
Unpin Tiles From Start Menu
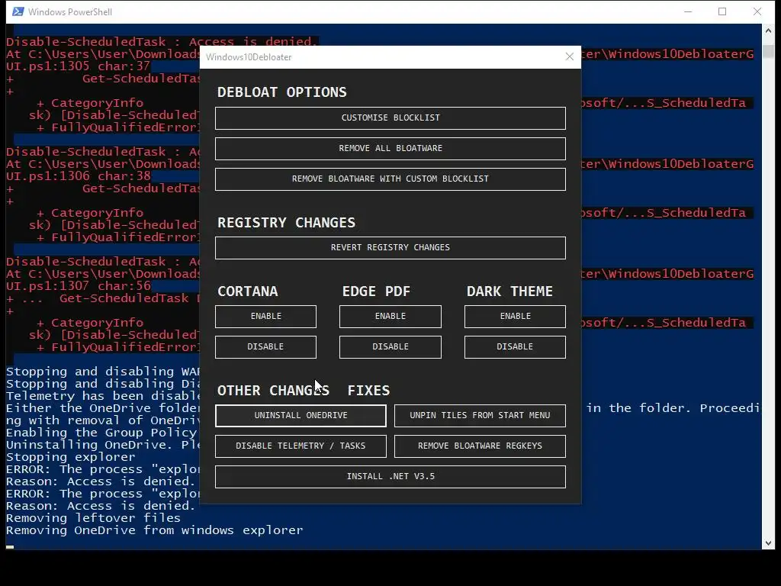pyautogui.click(x=480, y=416)
